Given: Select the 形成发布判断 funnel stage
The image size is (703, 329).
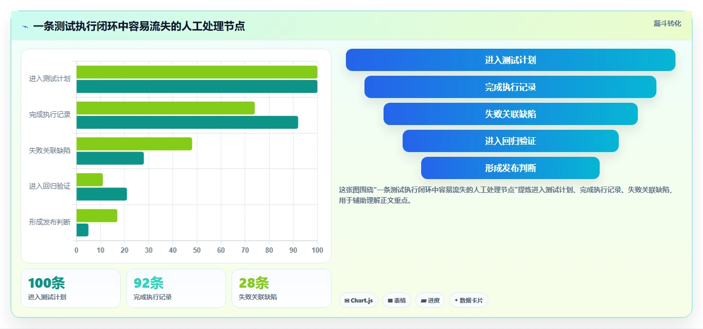Looking at the screenshot, I should [511, 168].
